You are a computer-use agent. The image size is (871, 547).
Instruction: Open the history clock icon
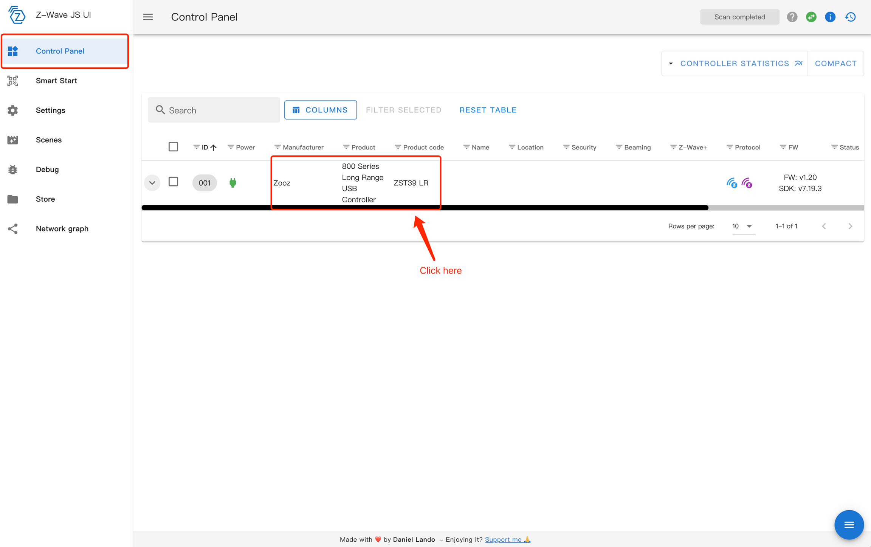[x=850, y=17]
